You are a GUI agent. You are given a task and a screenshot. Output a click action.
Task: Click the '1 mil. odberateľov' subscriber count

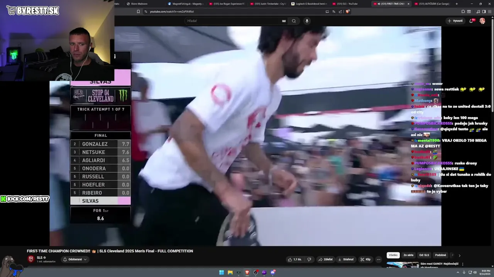(x=46, y=262)
